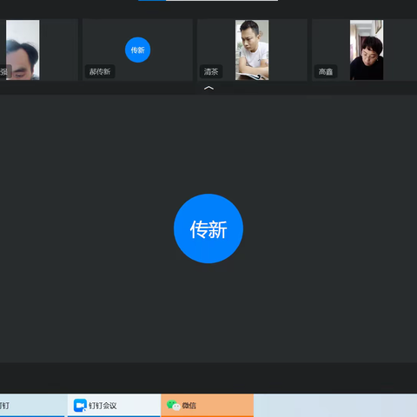Open 高鑫 participant video thumbnail

(367, 50)
